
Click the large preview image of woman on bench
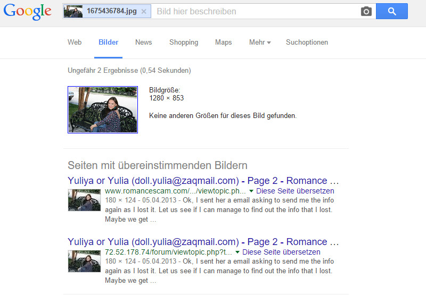tap(103, 110)
